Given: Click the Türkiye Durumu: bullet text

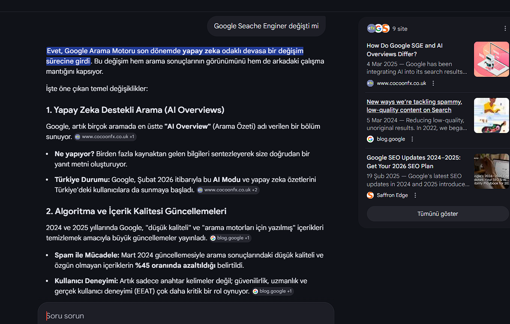Looking at the screenshot, I should click(x=186, y=185).
